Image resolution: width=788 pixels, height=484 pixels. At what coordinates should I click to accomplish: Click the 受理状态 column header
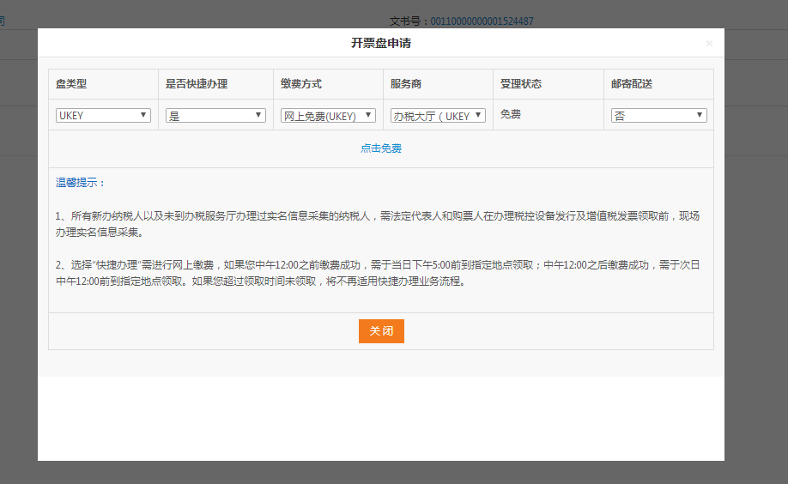[x=521, y=84]
